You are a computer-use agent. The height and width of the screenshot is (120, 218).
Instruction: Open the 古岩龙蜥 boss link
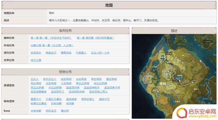[36, 111]
